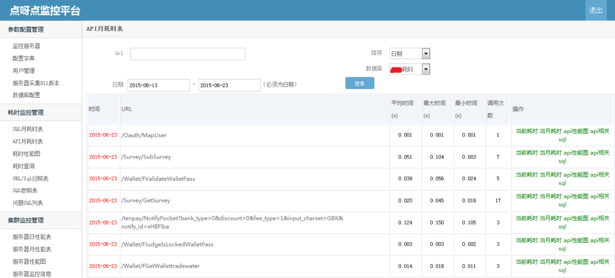Open 耗时查询 sidebar item
This screenshot has width=615, height=278.
point(23,166)
